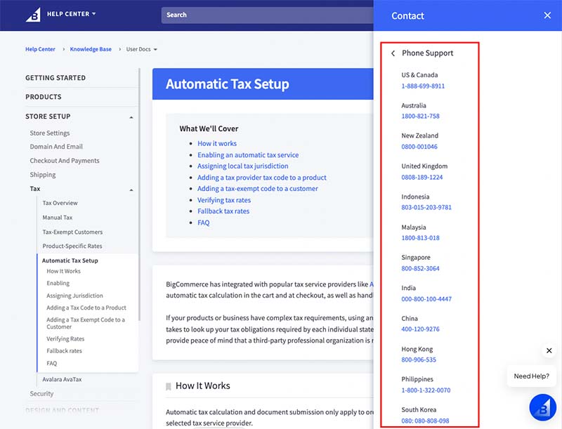Click FAQ link in What We'll Cover

pos(203,223)
